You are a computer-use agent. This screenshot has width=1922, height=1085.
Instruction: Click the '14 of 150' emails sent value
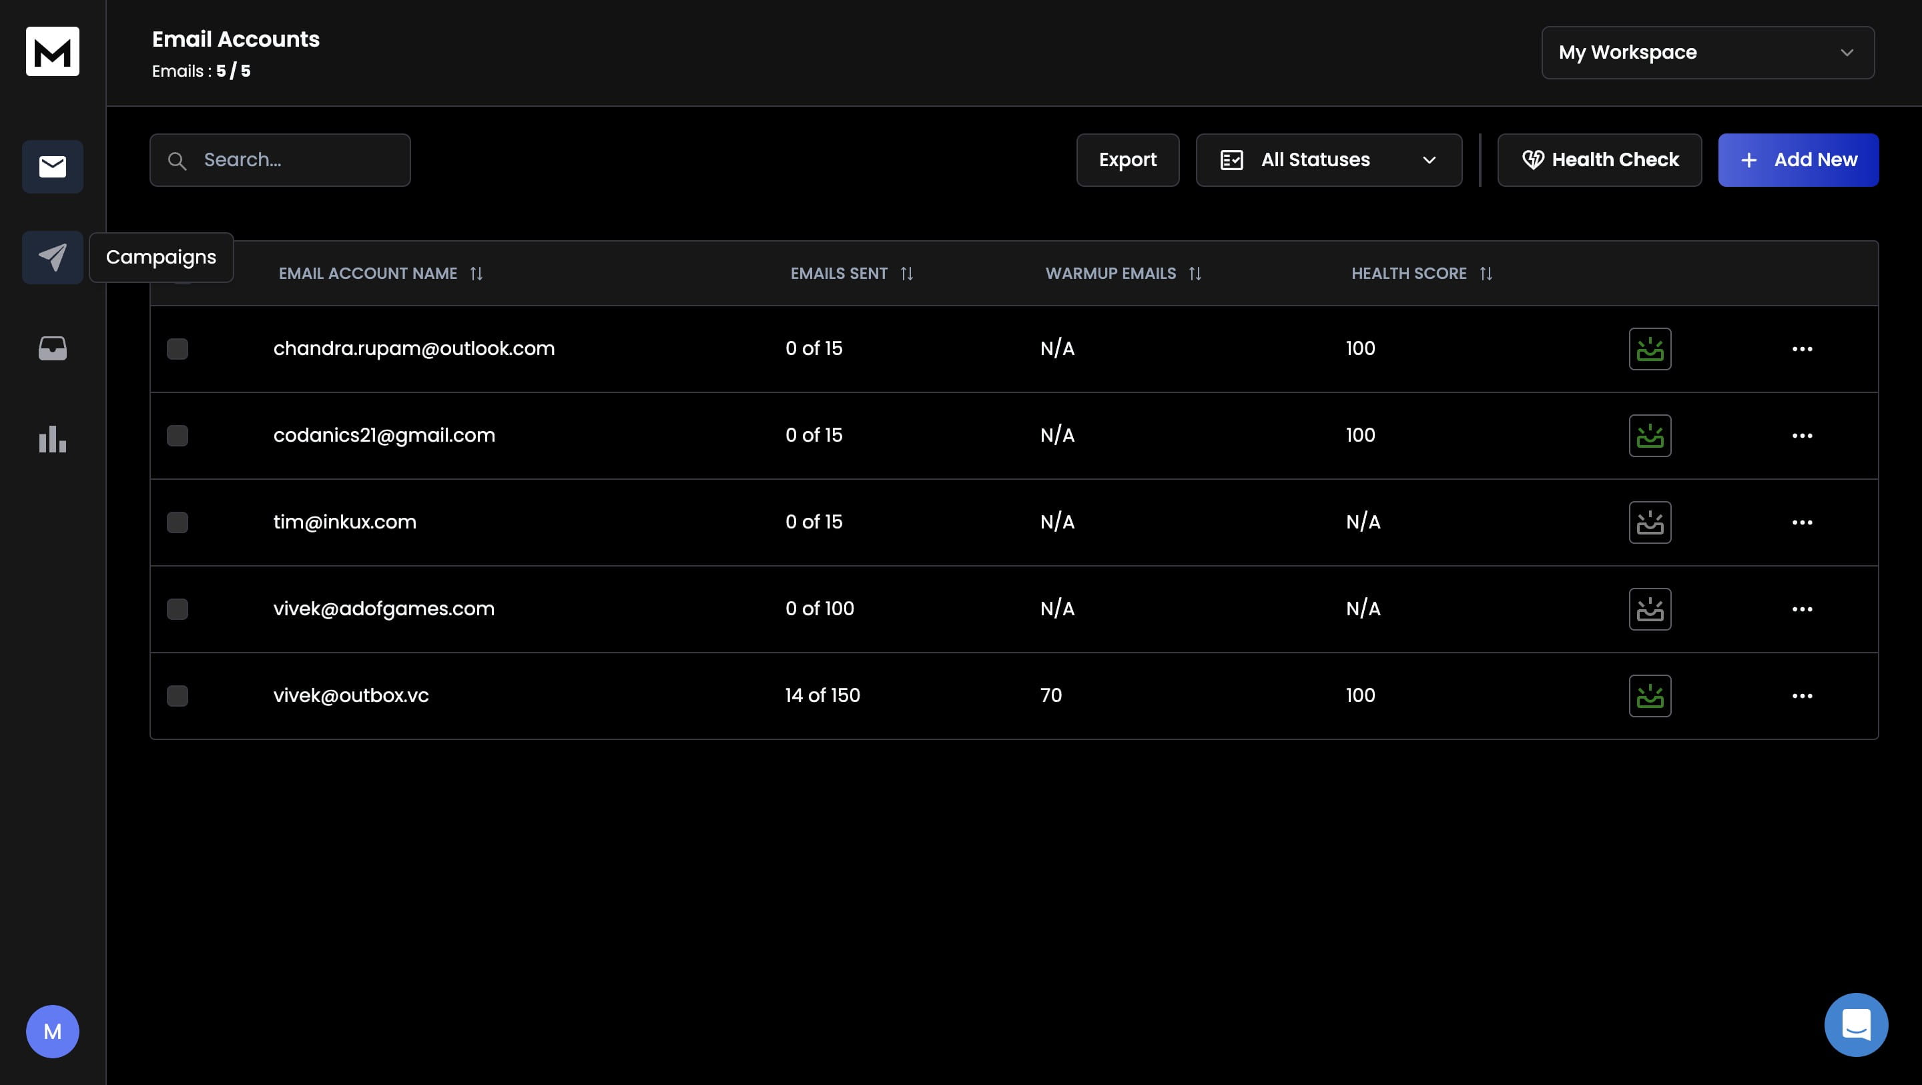pyautogui.click(x=822, y=695)
